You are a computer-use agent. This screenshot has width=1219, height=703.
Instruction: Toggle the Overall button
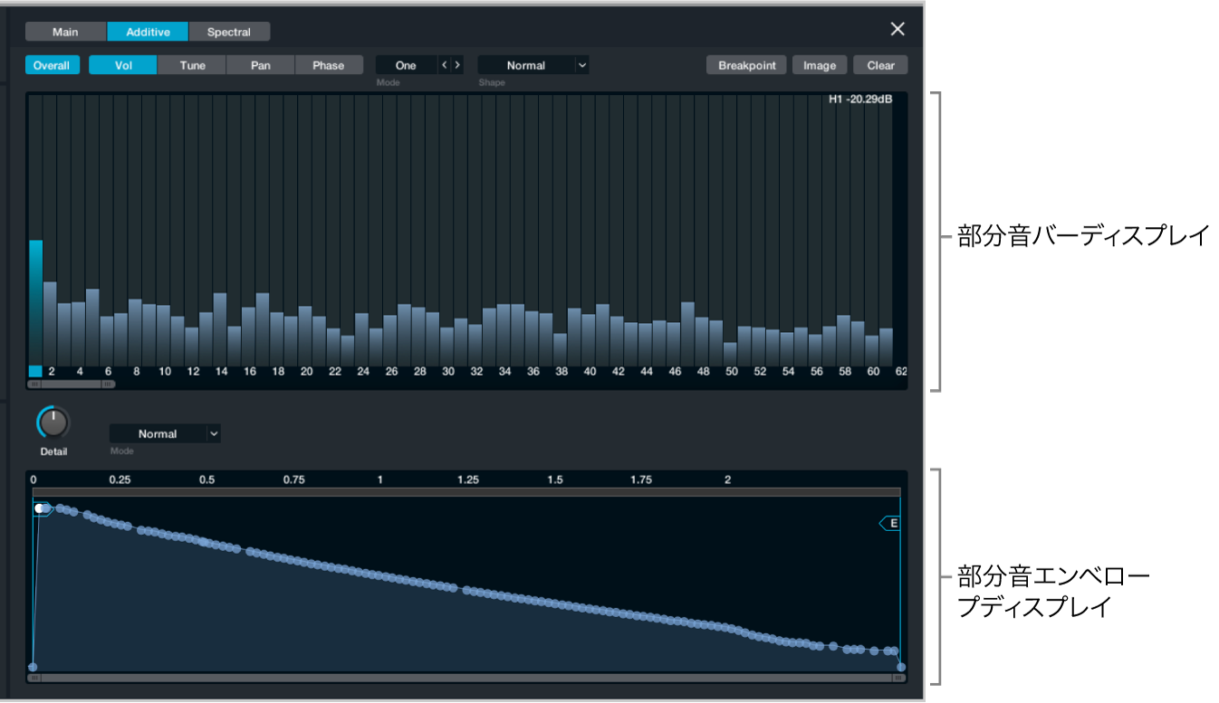(52, 65)
